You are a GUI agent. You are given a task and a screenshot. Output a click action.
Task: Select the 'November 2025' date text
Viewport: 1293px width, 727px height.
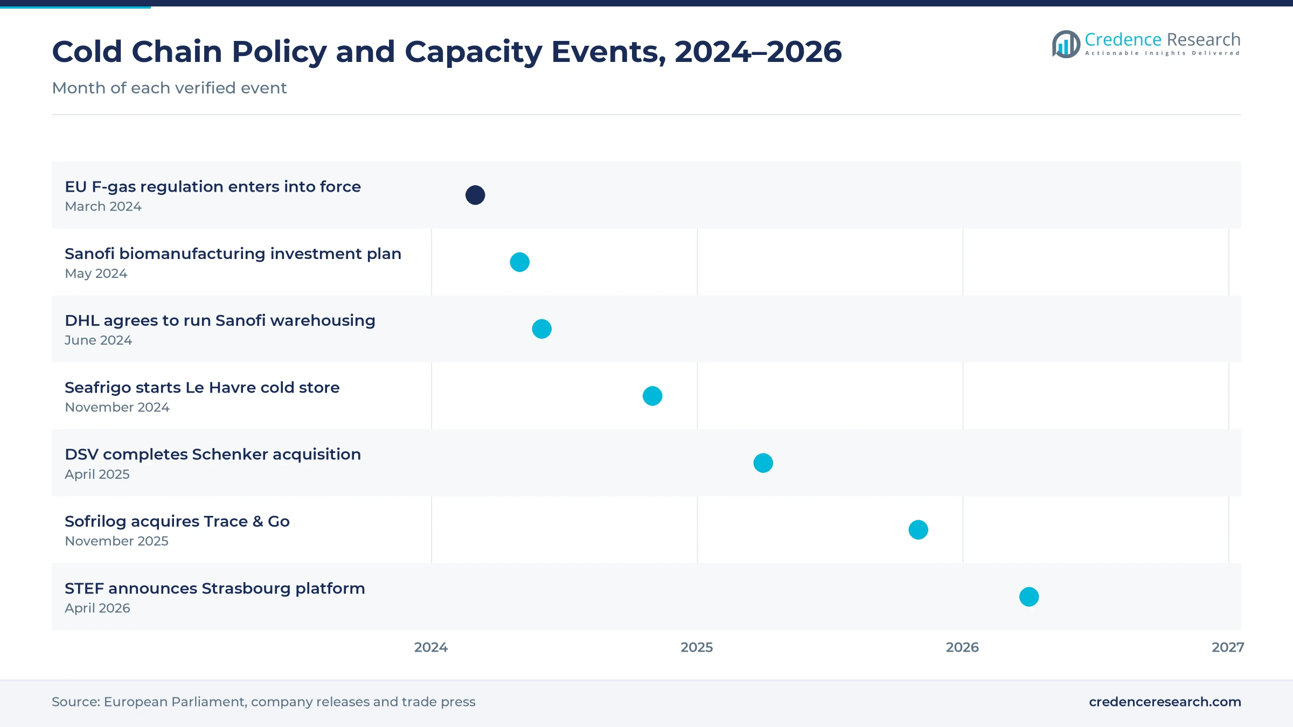[x=116, y=541]
